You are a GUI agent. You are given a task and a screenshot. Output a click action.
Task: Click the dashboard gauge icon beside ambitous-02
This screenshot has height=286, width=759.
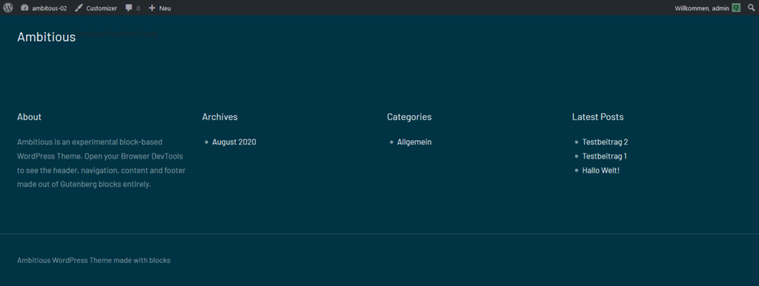pyautogui.click(x=24, y=7)
